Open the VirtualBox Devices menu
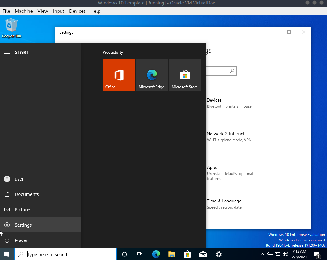Image resolution: width=327 pixels, height=260 pixels. click(x=77, y=11)
